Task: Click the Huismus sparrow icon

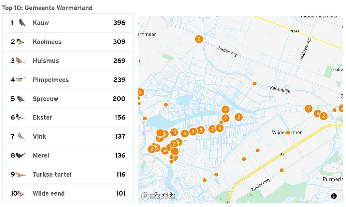Action: 20,61
